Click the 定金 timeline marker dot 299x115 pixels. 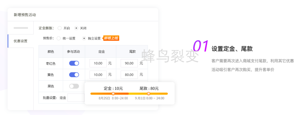pos(113,94)
